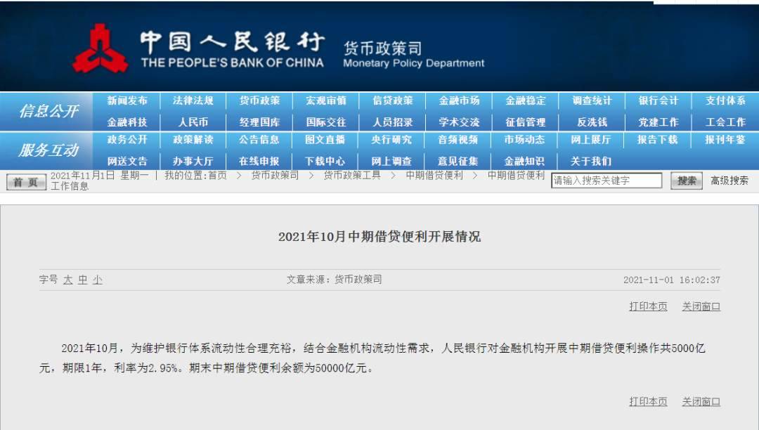Click the bottom 打印本页 print link
The width and height of the screenshot is (759, 430).
click(x=648, y=401)
